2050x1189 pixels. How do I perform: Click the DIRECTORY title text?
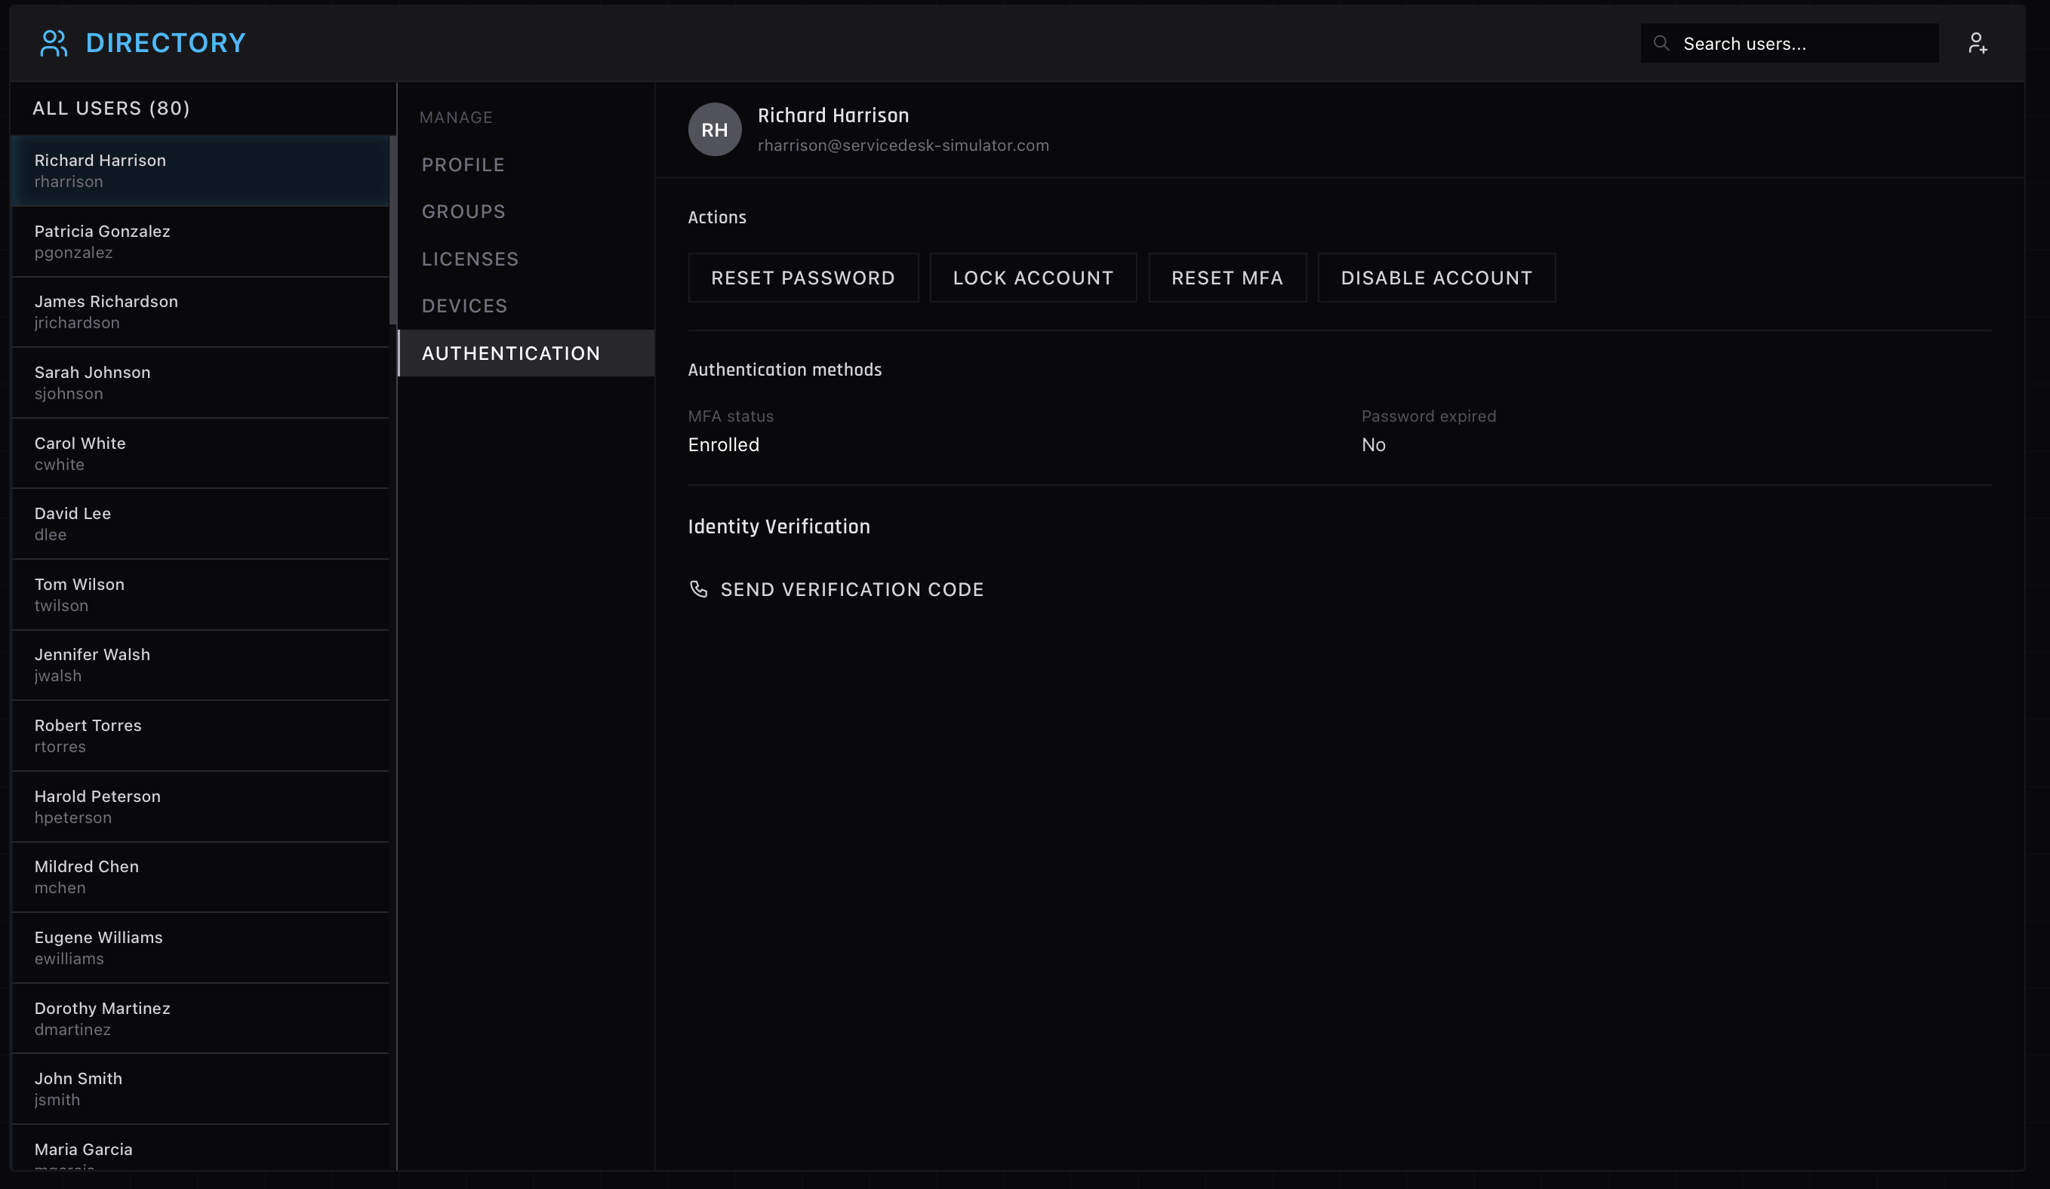pyautogui.click(x=166, y=43)
